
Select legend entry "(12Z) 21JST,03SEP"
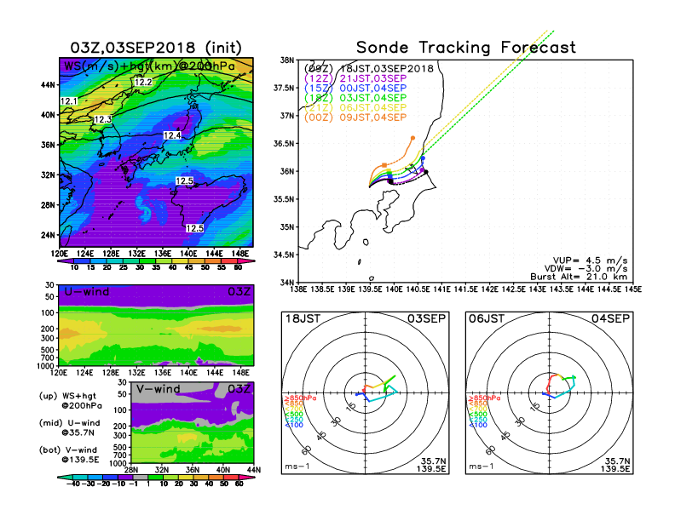click(x=355, y=78)
